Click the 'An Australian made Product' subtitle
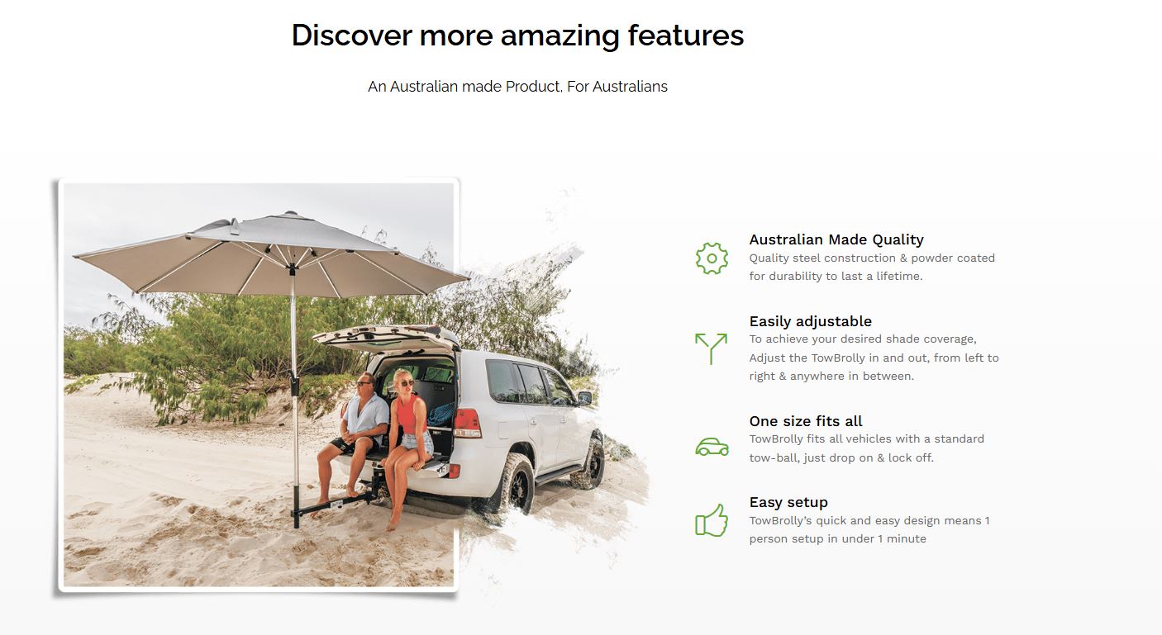Screen dimensions: 1162x635 (x=517, y=86)
